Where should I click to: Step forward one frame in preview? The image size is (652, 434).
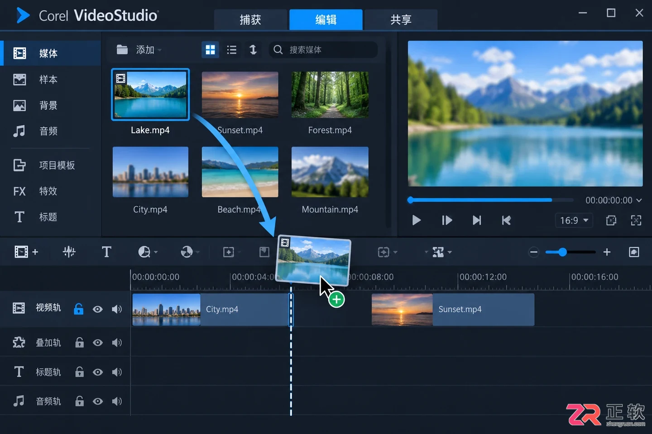447,220
